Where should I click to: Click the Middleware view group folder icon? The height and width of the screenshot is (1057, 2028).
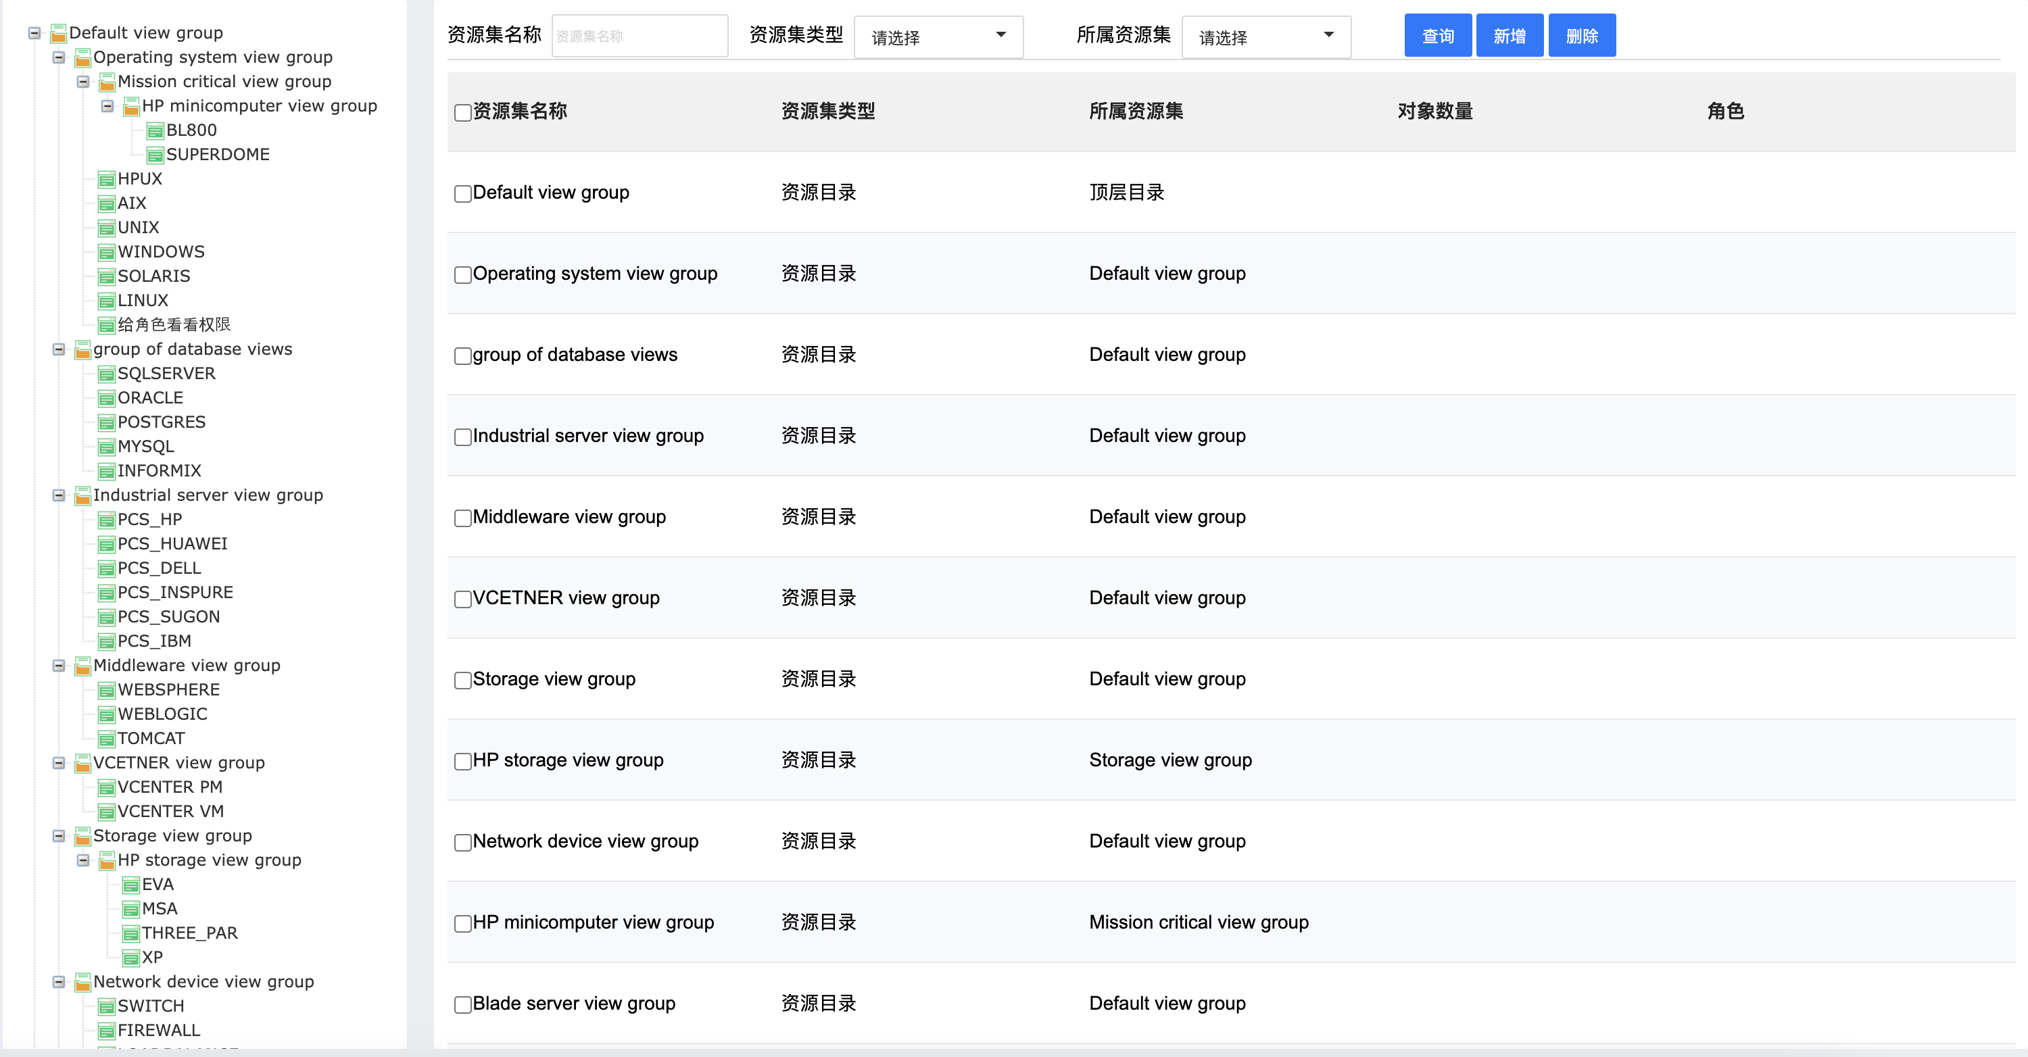point(82,666)
